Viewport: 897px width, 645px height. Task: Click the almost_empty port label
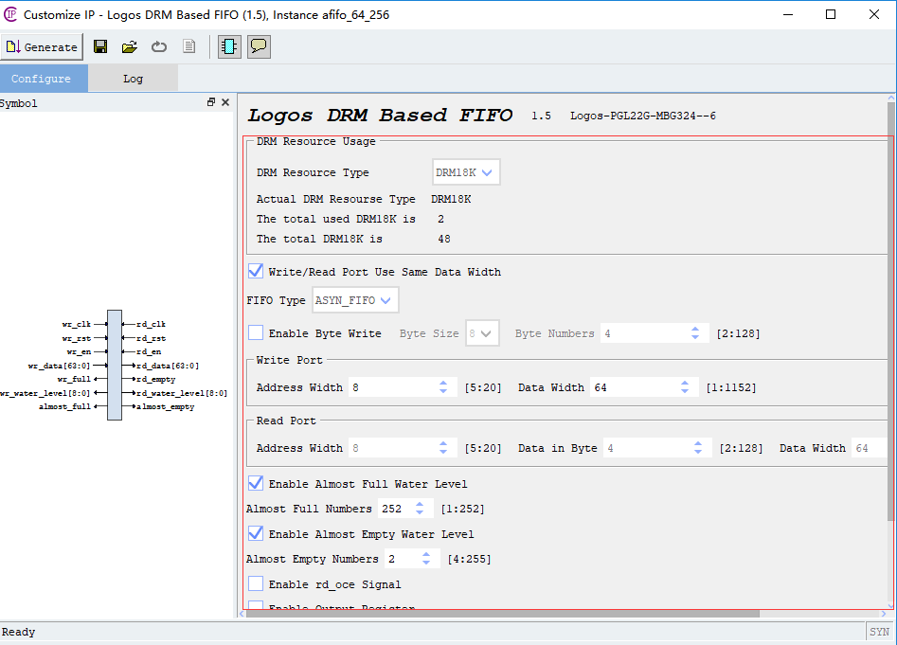[x=166, y=406]
